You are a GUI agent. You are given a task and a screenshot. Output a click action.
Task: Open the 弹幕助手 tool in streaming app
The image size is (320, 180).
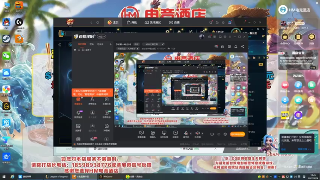[x=78, y=101]
